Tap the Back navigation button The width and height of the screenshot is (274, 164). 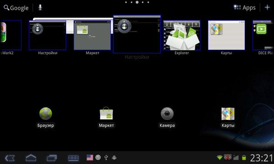[x=10, y=158]
